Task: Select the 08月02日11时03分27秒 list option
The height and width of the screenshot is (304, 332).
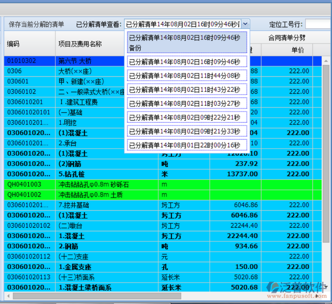Action: (187, 103)
